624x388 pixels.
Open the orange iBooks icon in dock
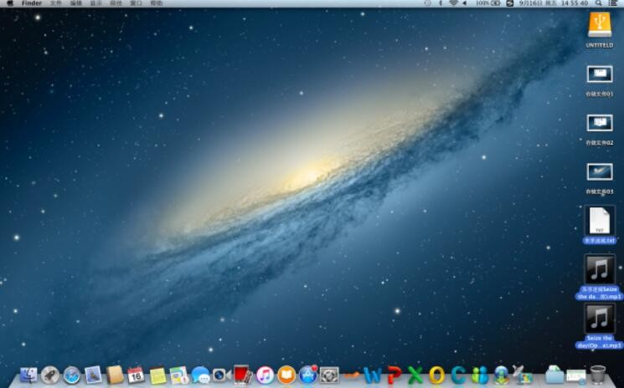pos(287,375)
